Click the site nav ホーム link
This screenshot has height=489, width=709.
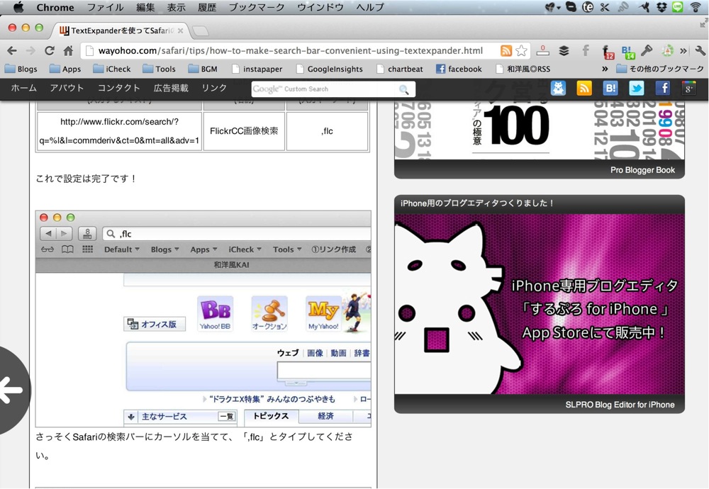(x=23, y=88)
